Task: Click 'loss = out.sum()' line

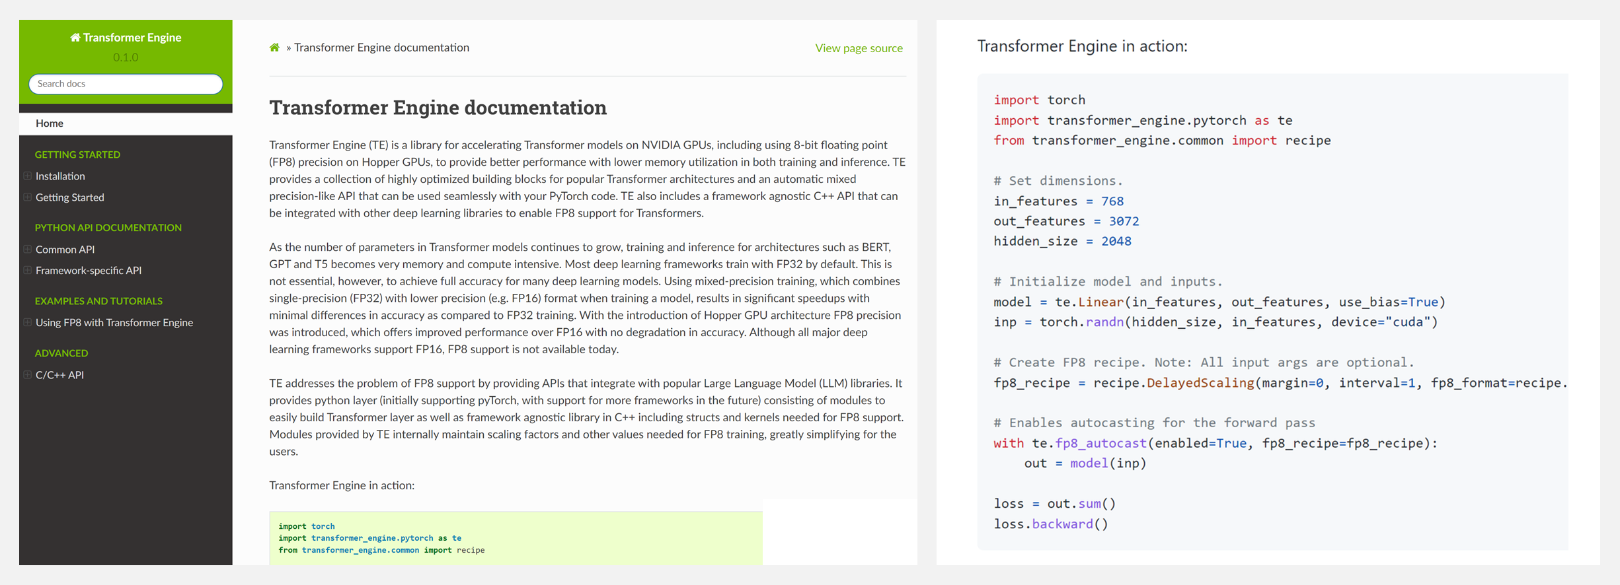Action: [1054, 504]
